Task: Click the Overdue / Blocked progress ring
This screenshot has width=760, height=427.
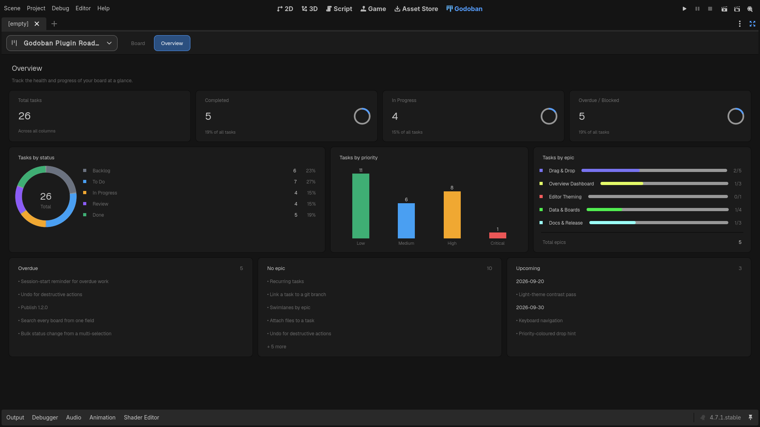Action: [735, 116]
